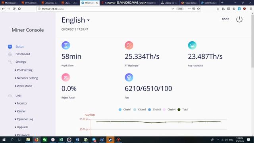The image size is (254, 143).
Task: Open the Firefox hamburger menu
Action: [251, 9]
